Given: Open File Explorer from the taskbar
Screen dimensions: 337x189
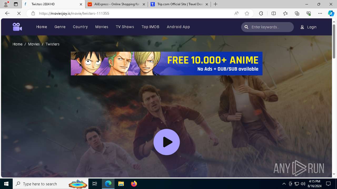Looking at the screenshot, I should [121, 184].
